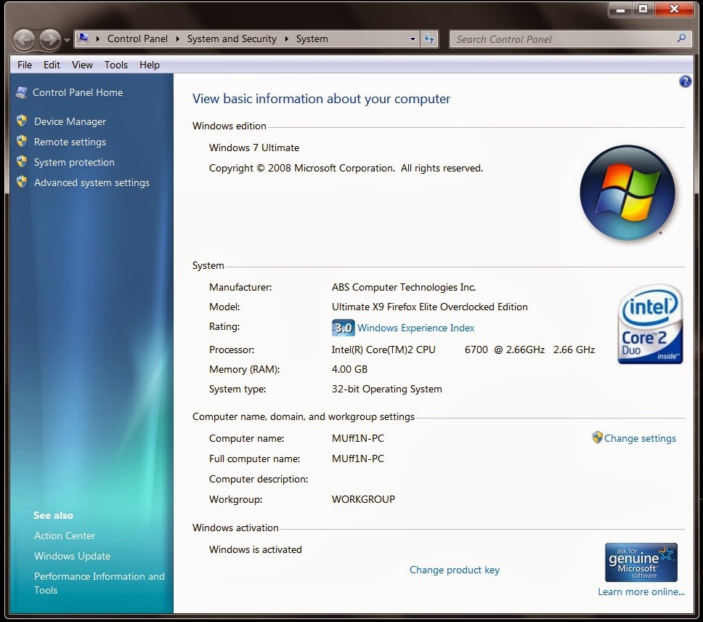Click ABS Computer Technologies Inc. manufacturer value
The image size is (703, 622).
pos(404,288)
